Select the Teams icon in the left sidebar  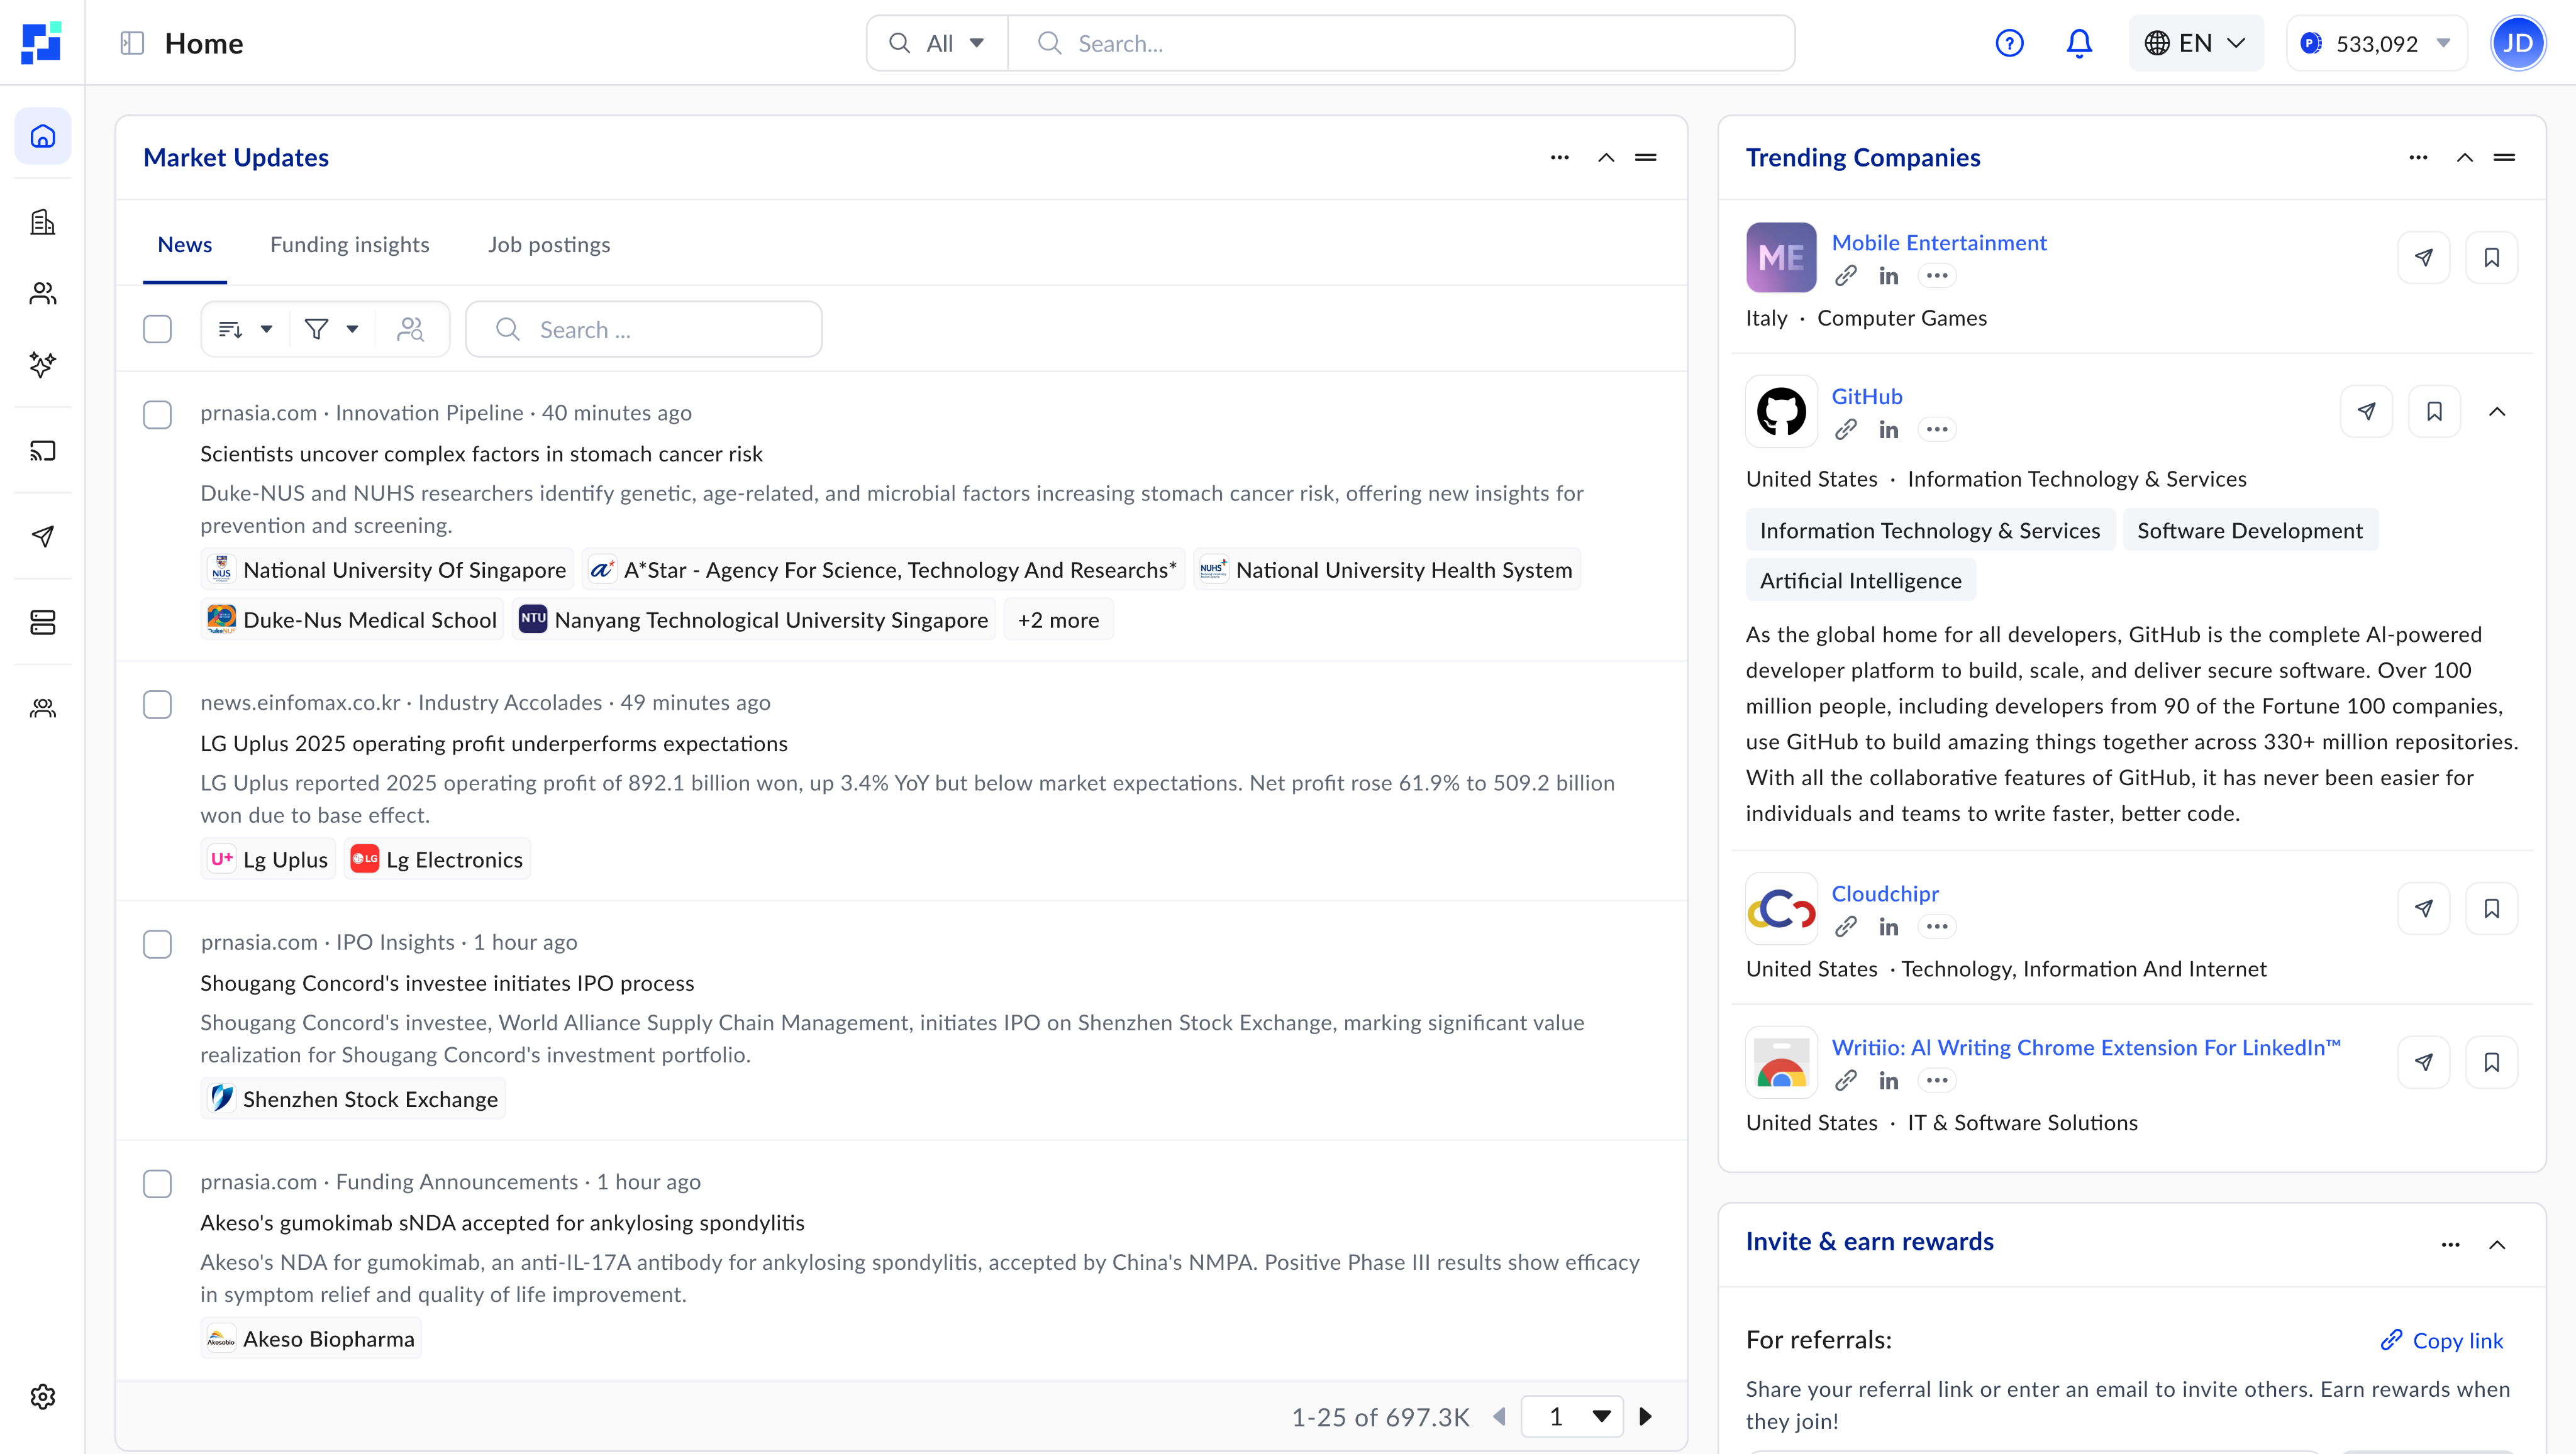pyautogui.click(x=42, y=708)
